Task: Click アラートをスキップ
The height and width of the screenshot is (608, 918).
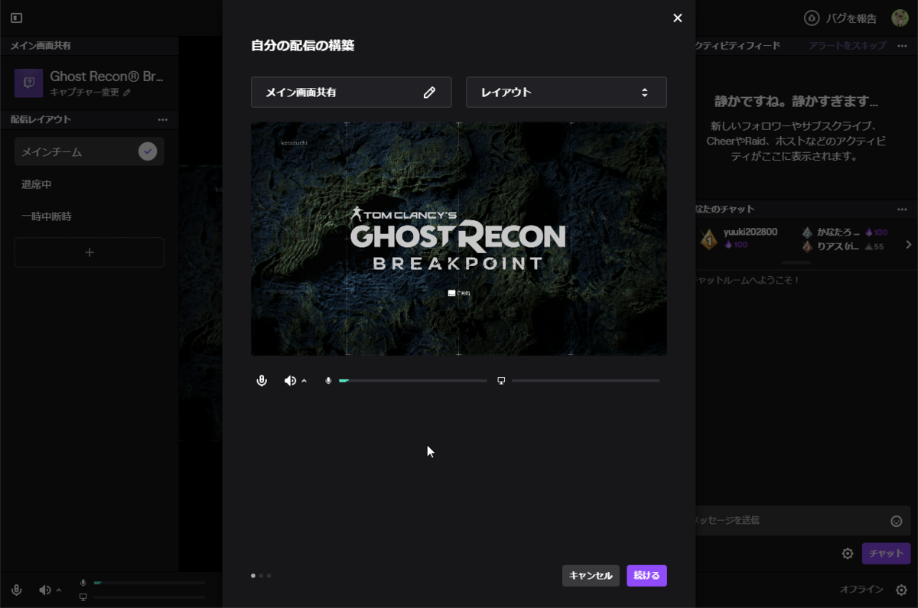Action: [848, 46]
